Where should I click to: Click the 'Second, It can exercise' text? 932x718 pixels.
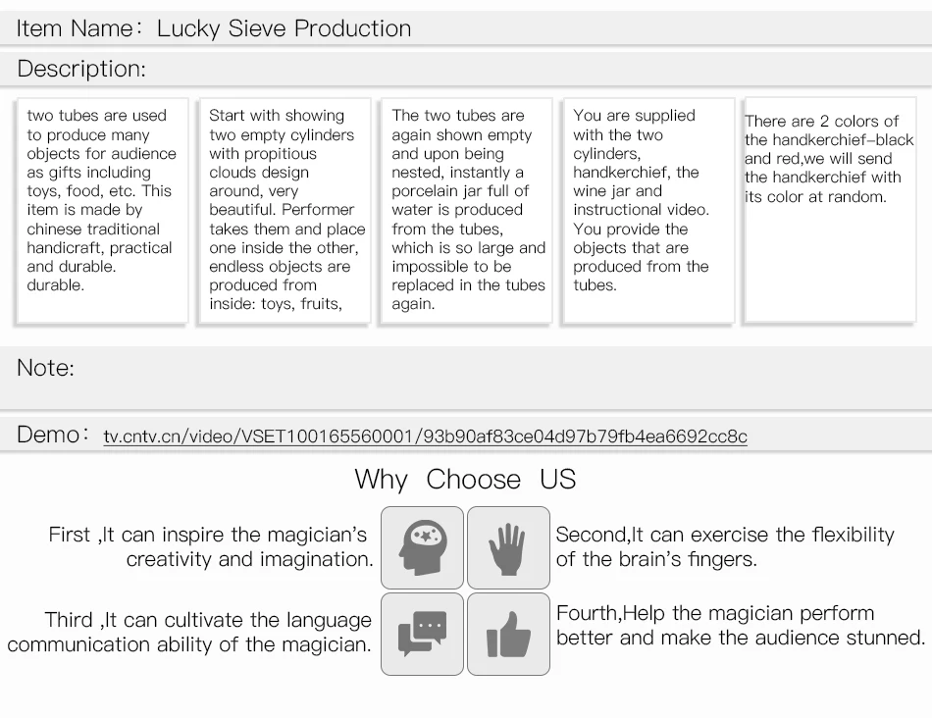click(725, 546)
